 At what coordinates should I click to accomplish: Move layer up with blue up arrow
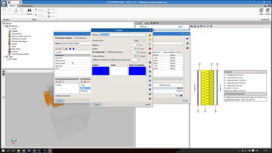point(70,49)
